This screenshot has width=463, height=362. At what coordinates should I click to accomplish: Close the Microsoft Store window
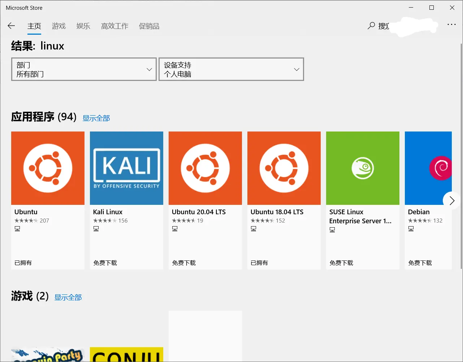tap(452, 8)
